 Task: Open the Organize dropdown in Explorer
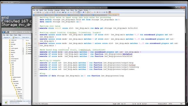pyautogui.click(x=7, y=37)
